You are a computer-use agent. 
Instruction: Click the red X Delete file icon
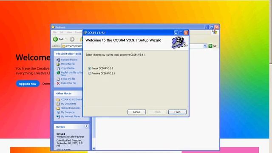[x=58, y=83]
